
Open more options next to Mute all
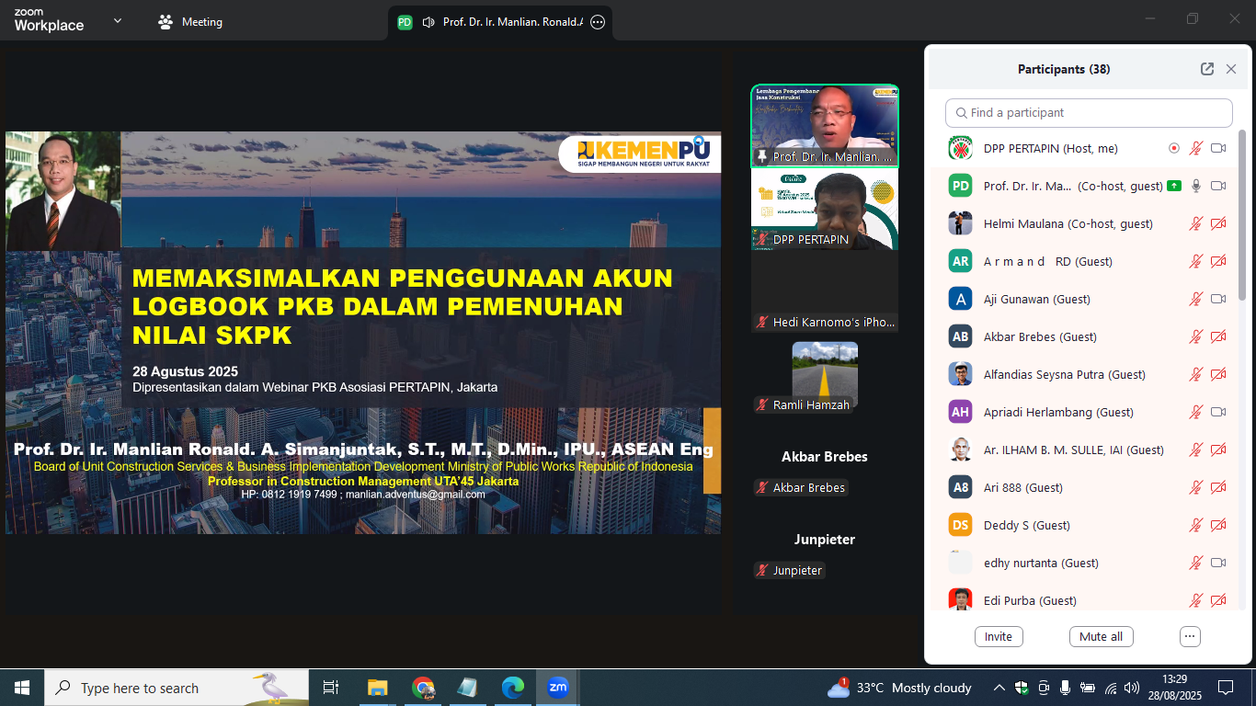pyautogui.click(x=1190, y=636)
